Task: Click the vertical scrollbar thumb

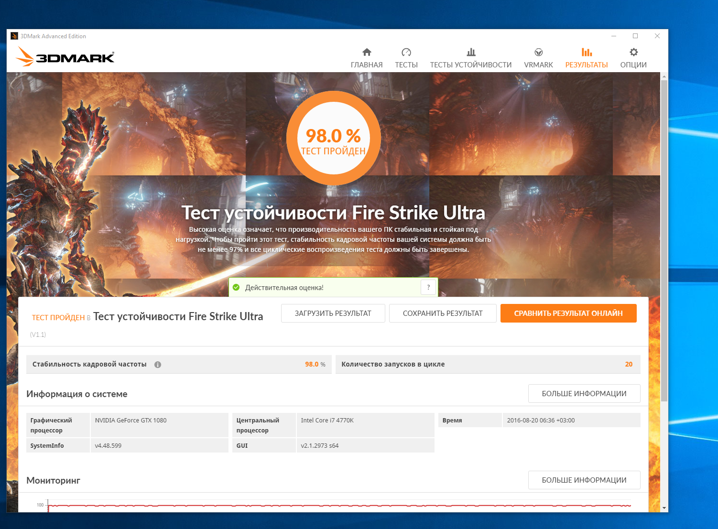Action: 664,241
